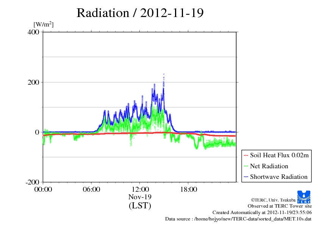Click the Soil Heat Flux 0.02m legend entry
This screenshot has height=225, width=319.
276,155
